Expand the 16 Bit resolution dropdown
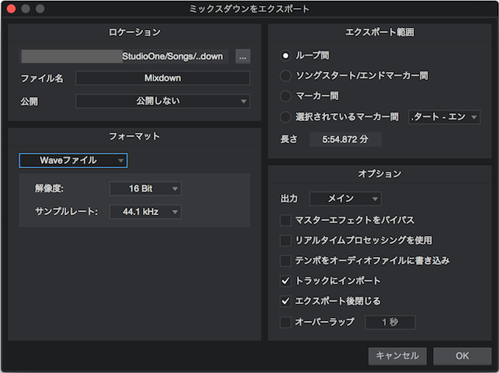Viewport: 499px width, 373px height. pyautogui.click(x=145, y=189)
